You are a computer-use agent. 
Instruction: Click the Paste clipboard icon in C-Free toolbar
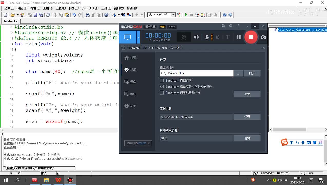[67, 15]
